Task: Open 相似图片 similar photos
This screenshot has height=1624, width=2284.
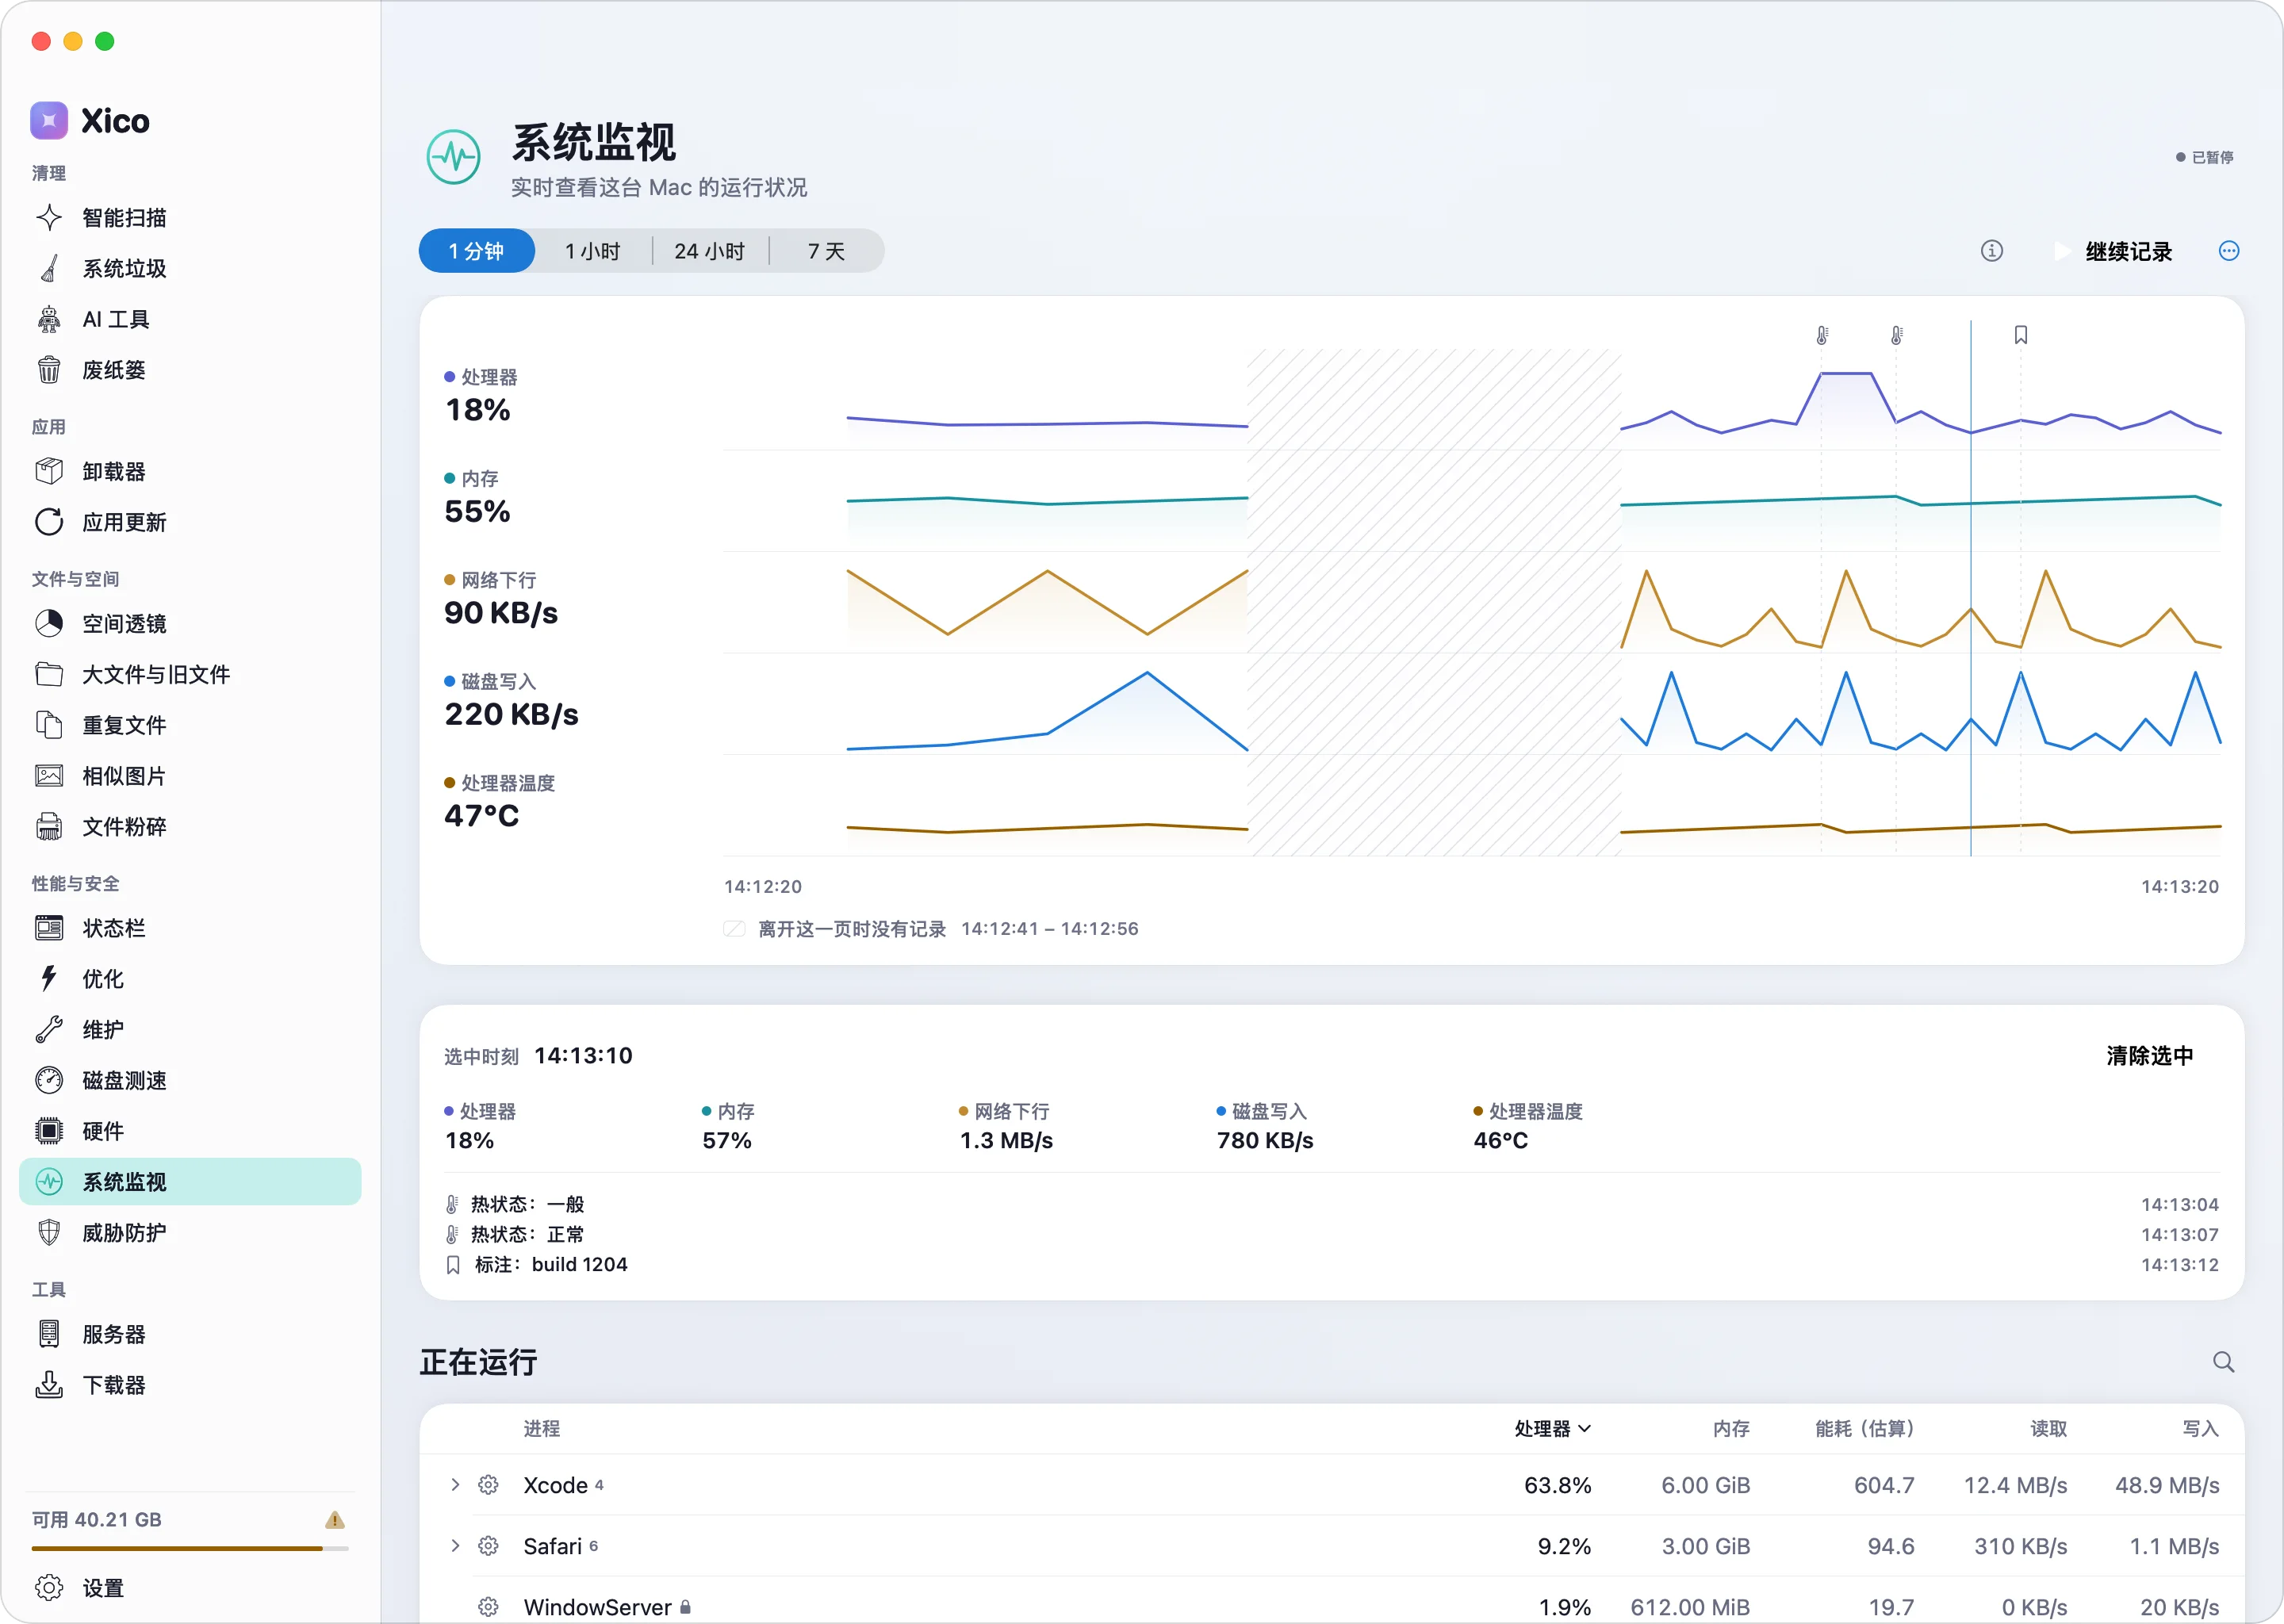Action: [x=190, y=777]
